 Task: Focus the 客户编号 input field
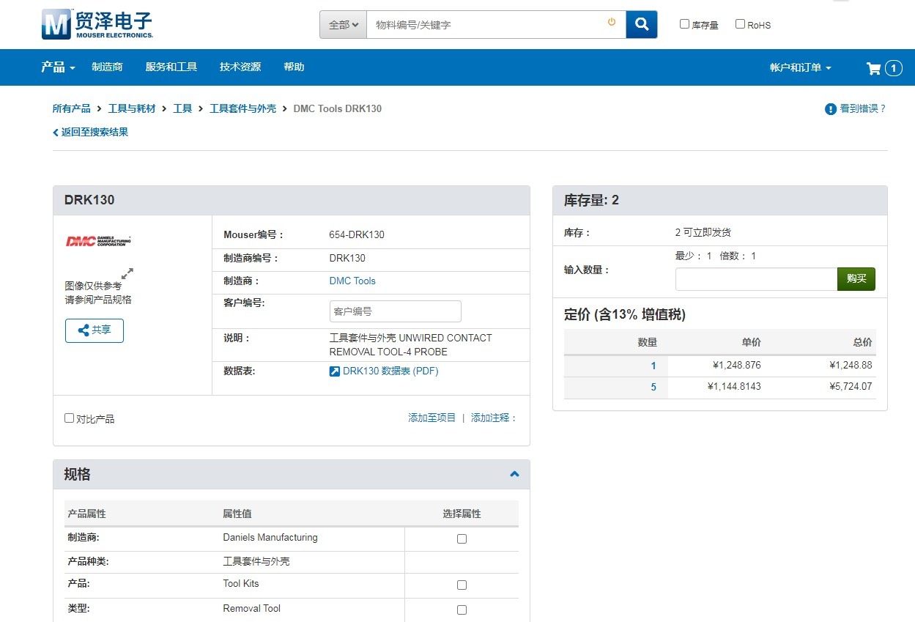396,311
